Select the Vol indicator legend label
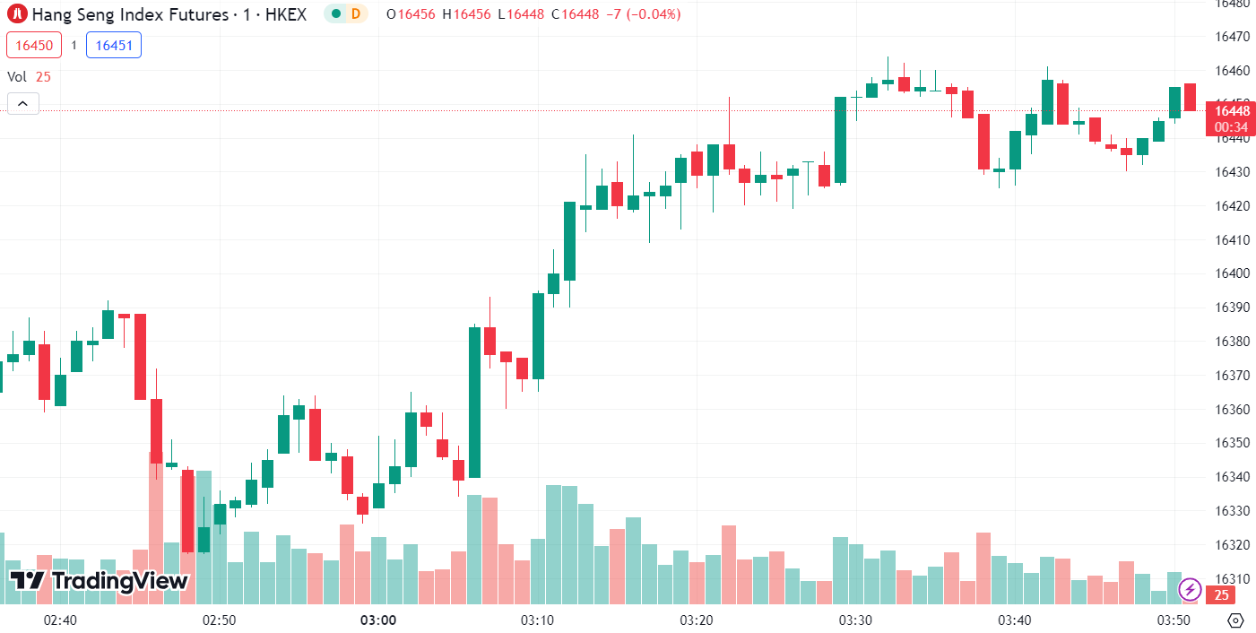 pos(17,77)
